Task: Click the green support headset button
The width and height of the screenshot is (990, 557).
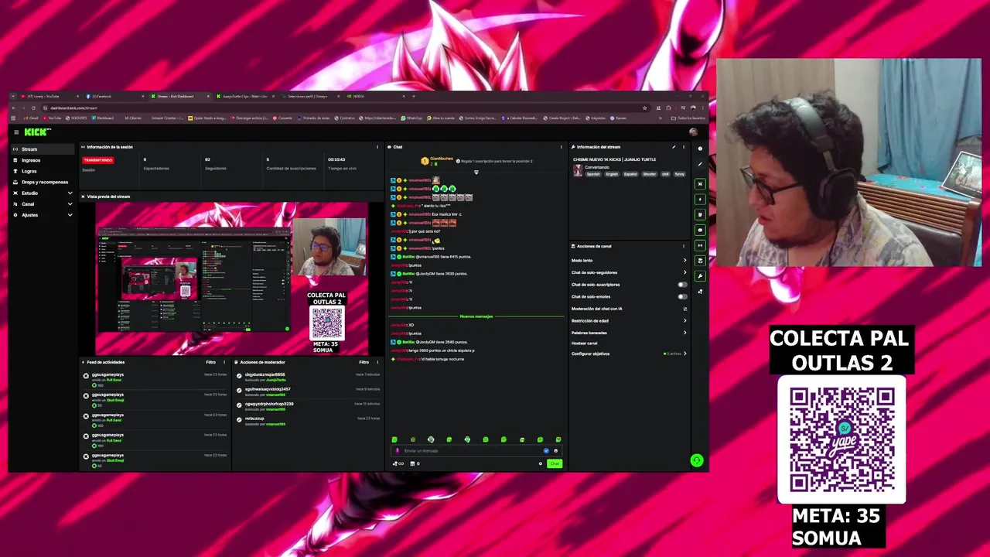Action: (697, 460)
